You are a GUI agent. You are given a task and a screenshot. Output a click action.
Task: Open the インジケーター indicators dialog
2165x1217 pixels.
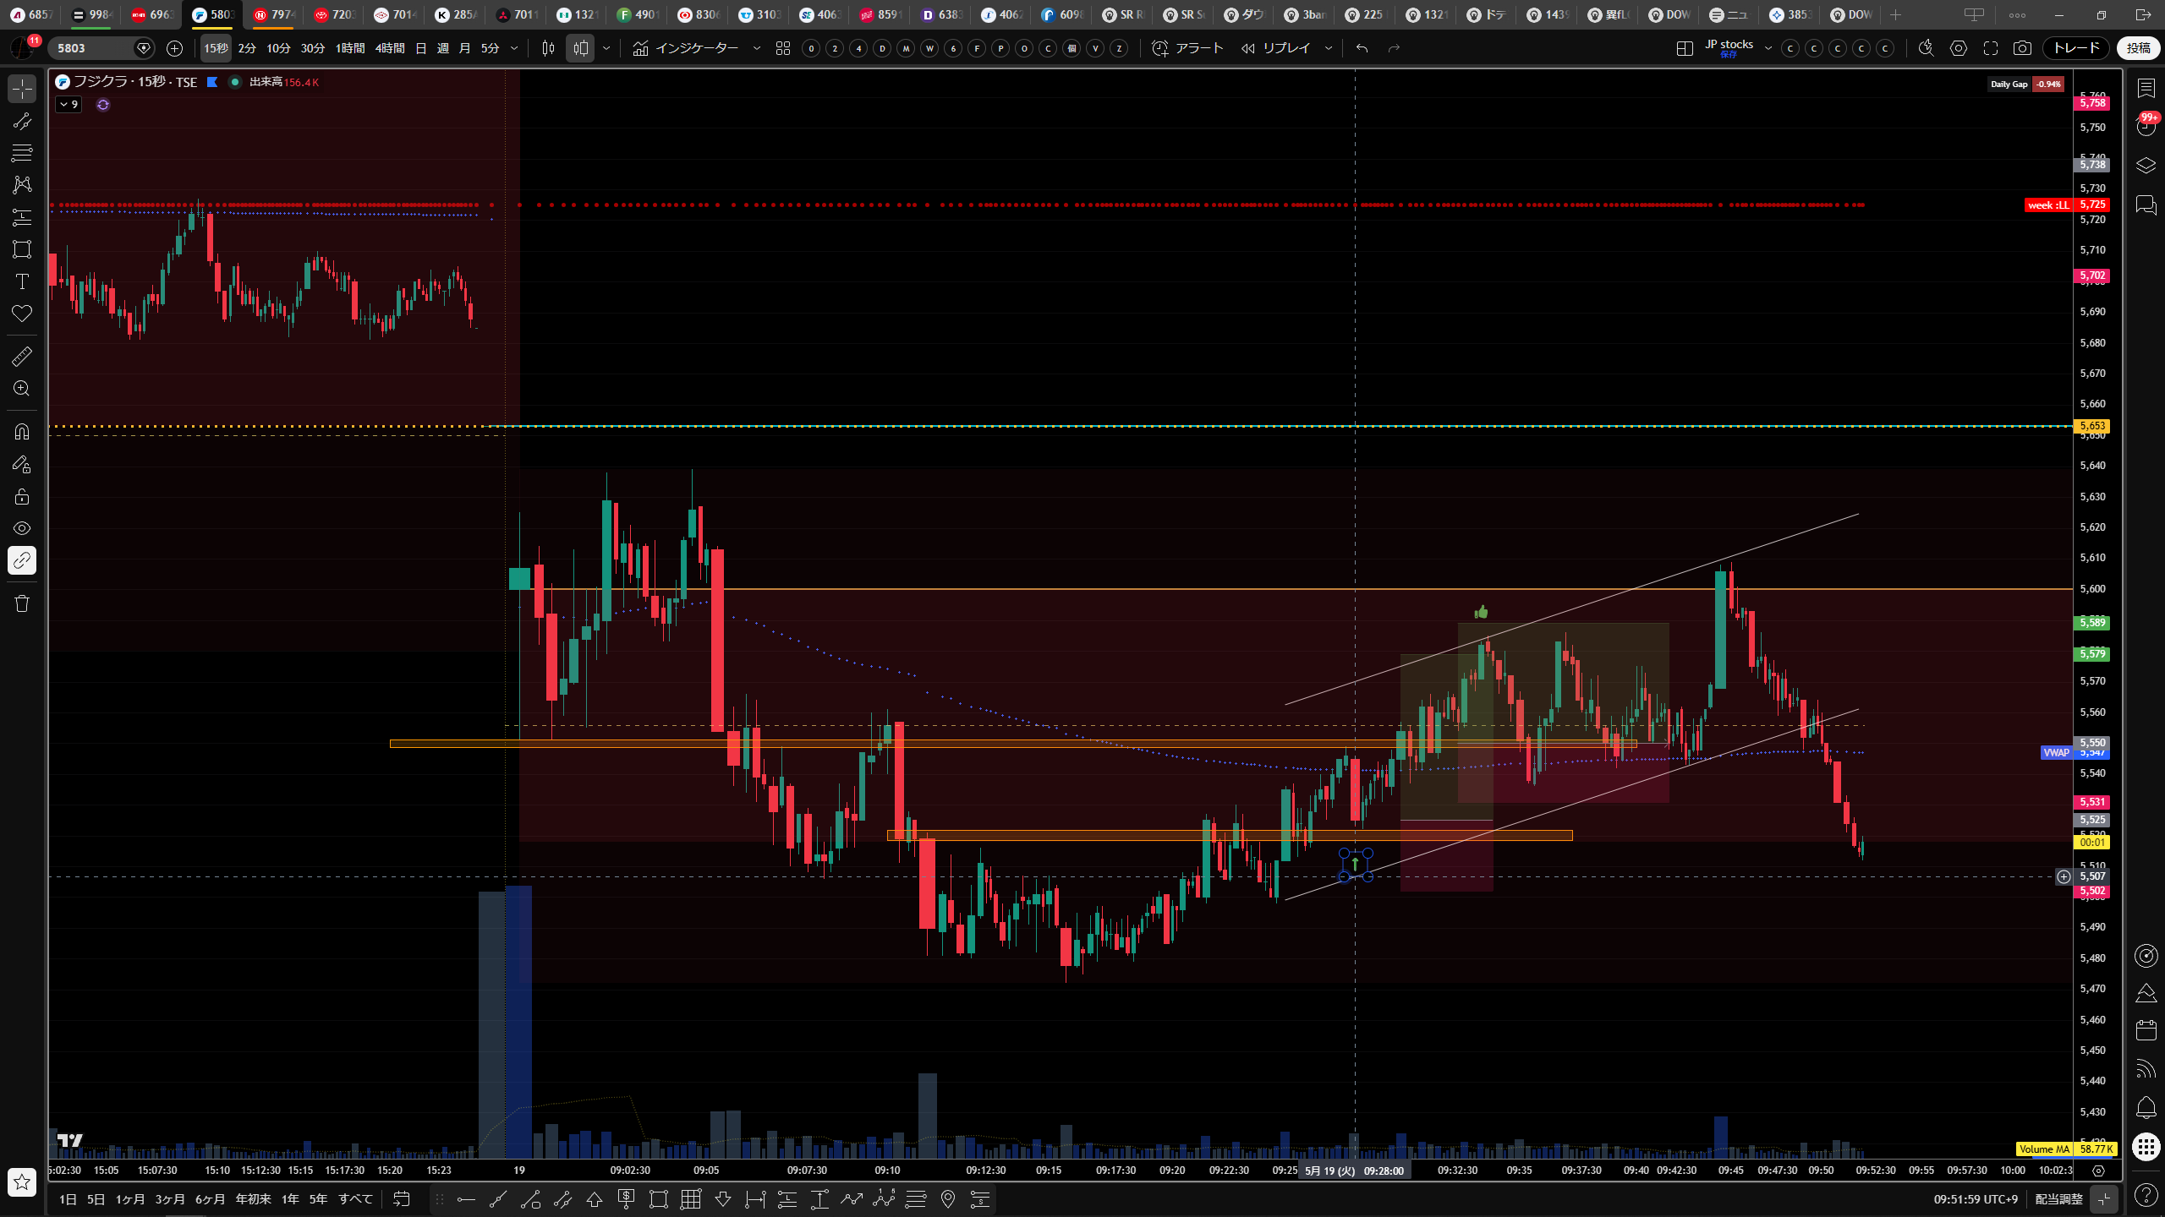pos(686,48)
